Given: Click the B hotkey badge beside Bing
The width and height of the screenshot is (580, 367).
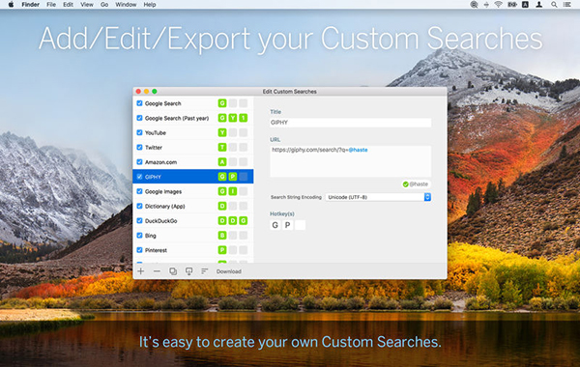Looking at the screenshot, I should [x=222, y=236].
